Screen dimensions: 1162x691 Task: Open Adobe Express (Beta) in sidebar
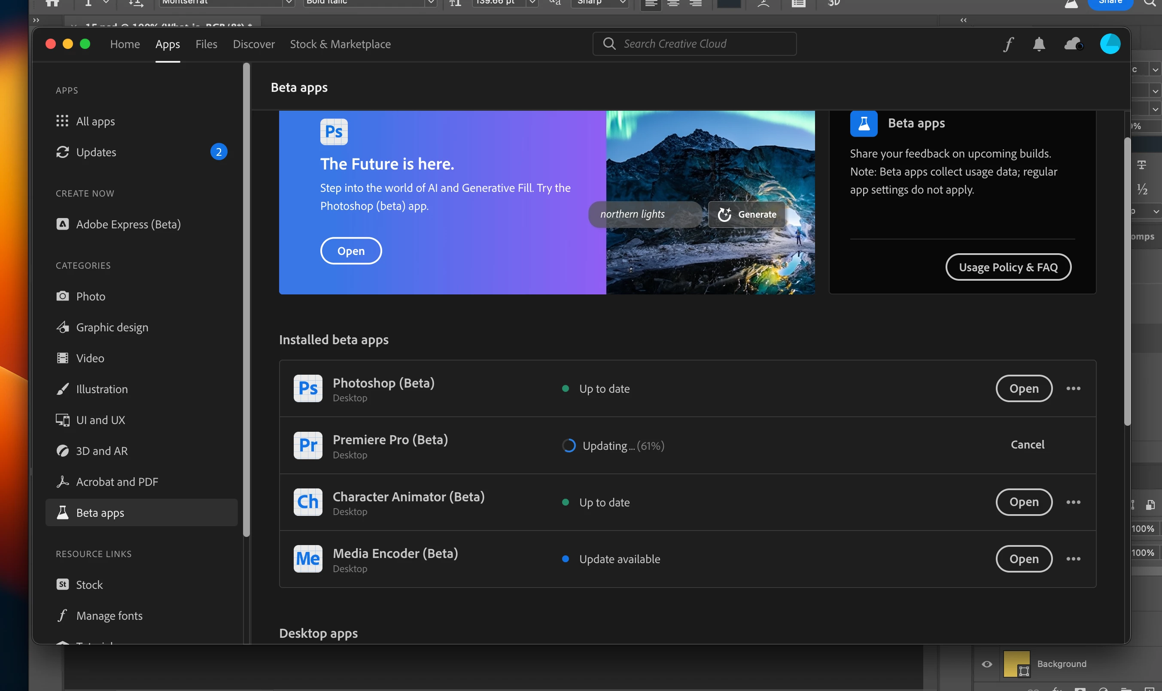pyautogui.click(x=128, y=224)
